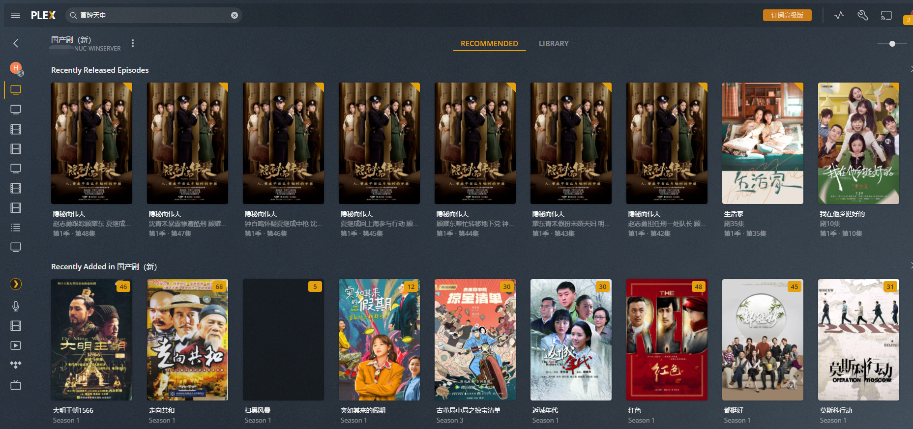This screenshot has width=913, height=429.
Task: Open the 走向共和 poster
Action: pyautogui.click(x=187, y=340)
